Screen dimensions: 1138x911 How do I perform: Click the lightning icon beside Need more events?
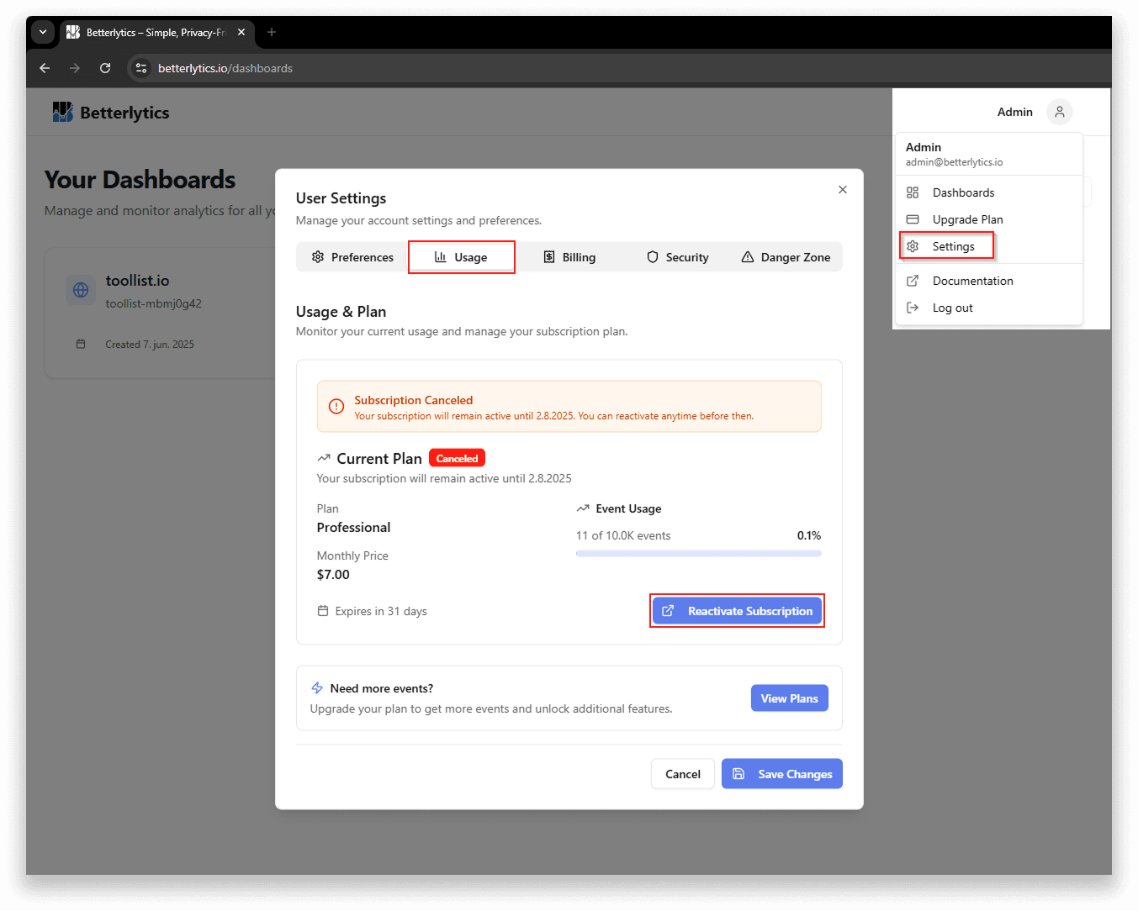[x=317, y=688]
